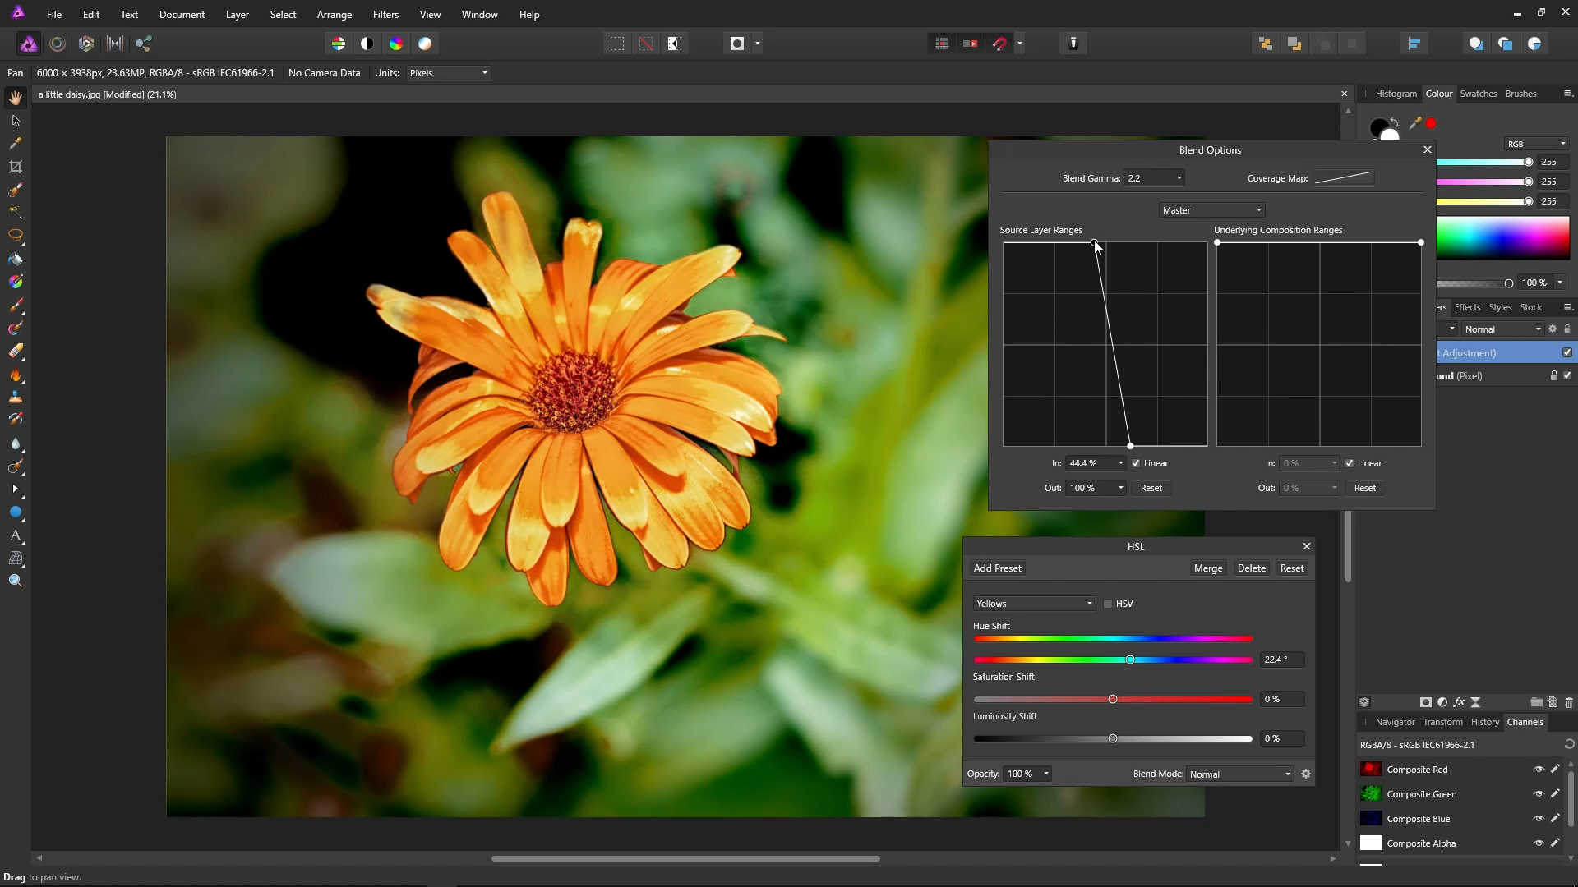Switch to the Histogram tab
Viewport: 1578px width, 887px height.
pyautogui.click(x=1396, y=94)
